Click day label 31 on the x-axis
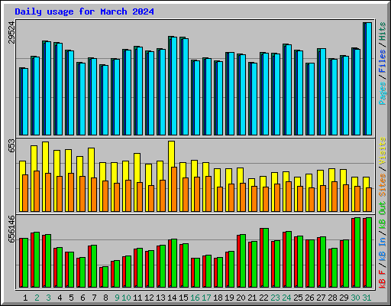This screenshot has width=391, height=306. coord(367,298)
